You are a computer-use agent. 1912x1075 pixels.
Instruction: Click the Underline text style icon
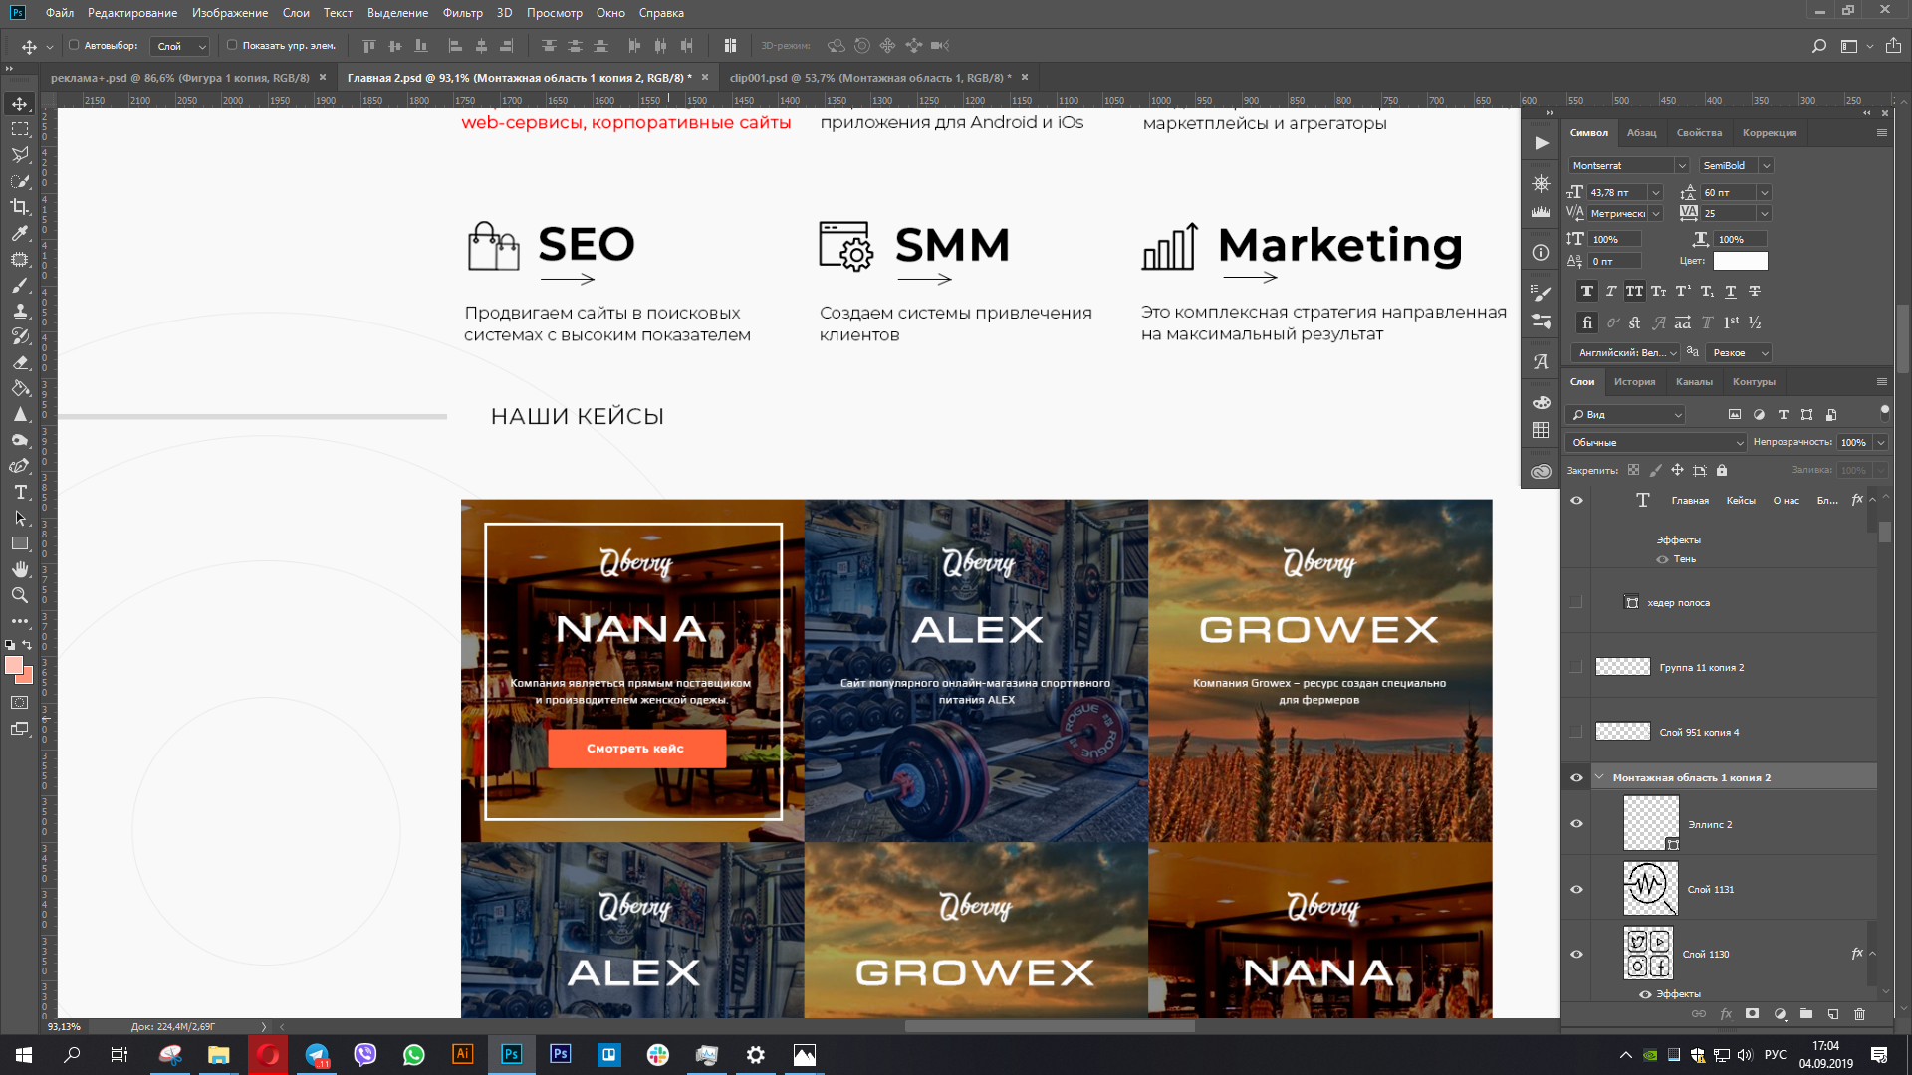(1731, 291)
